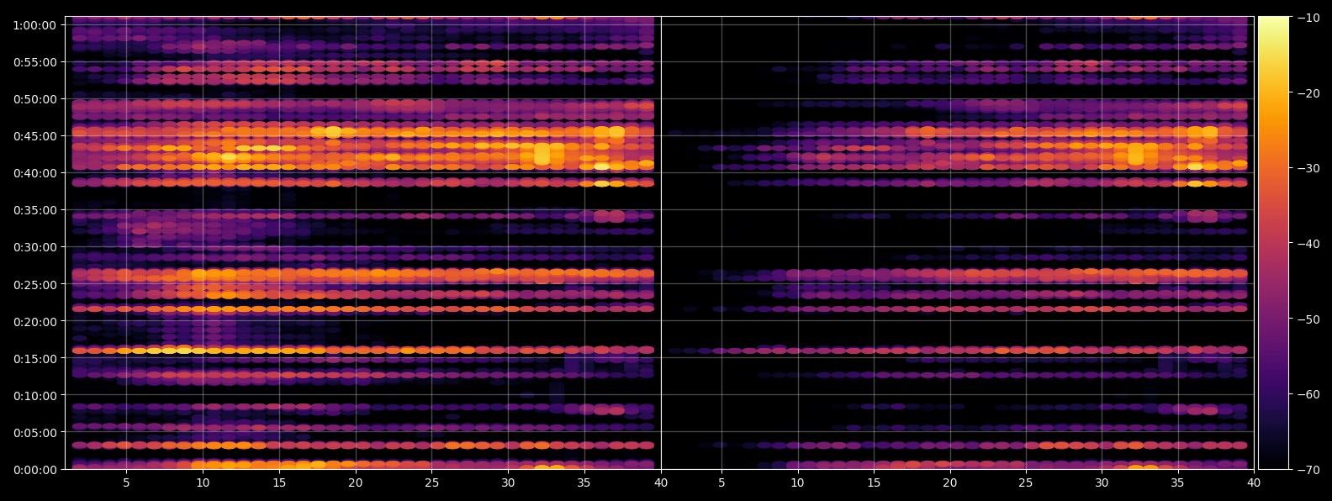1332x501 pixels.
Task: Click the 0:35:00 time axis label
Action: point(34,210)
